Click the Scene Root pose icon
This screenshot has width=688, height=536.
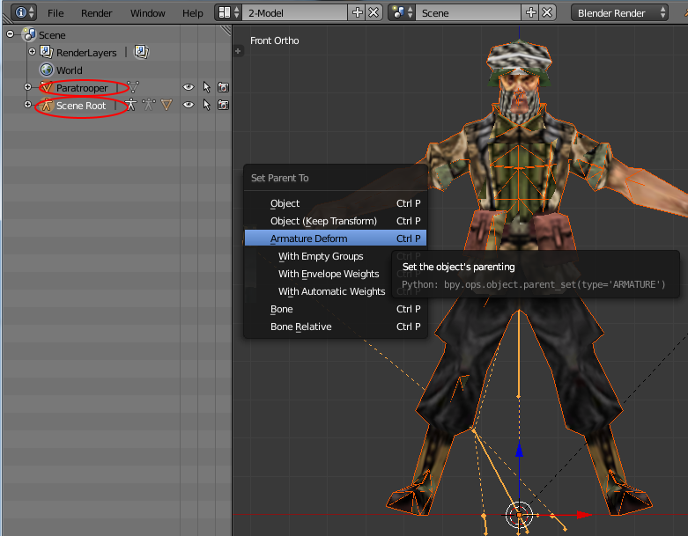coord(149,105)
